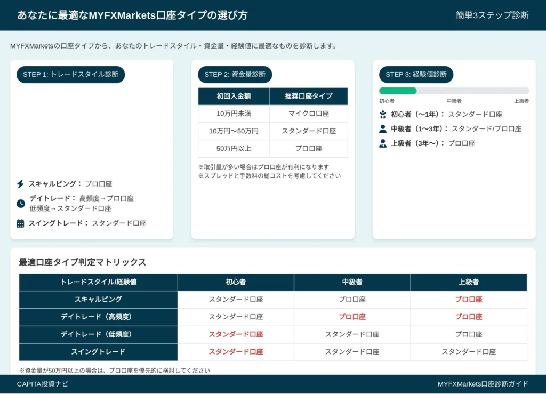Click the green experience progress bar
546x394 pixels.
tap(398, 91)
